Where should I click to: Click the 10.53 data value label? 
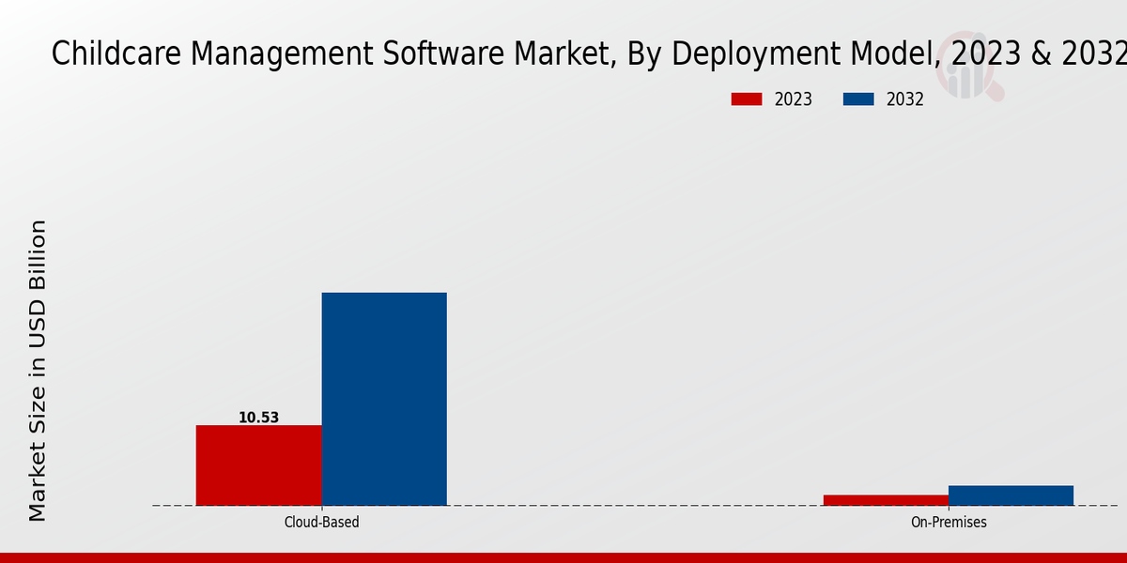(258, 418)
